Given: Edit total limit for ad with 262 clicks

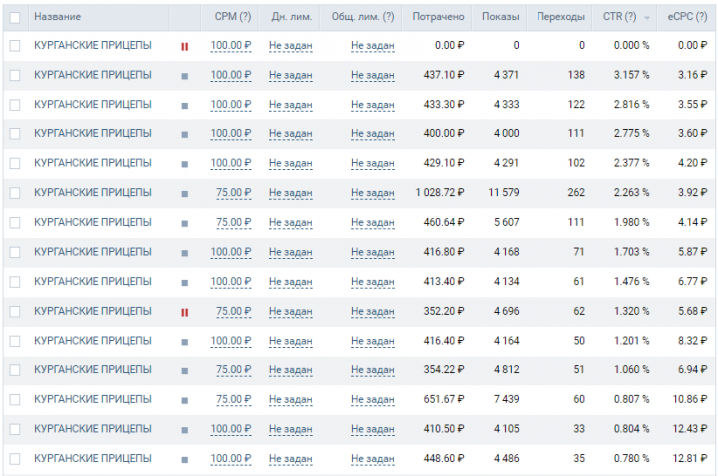Looking at the screenshot, I should point(373,193).
